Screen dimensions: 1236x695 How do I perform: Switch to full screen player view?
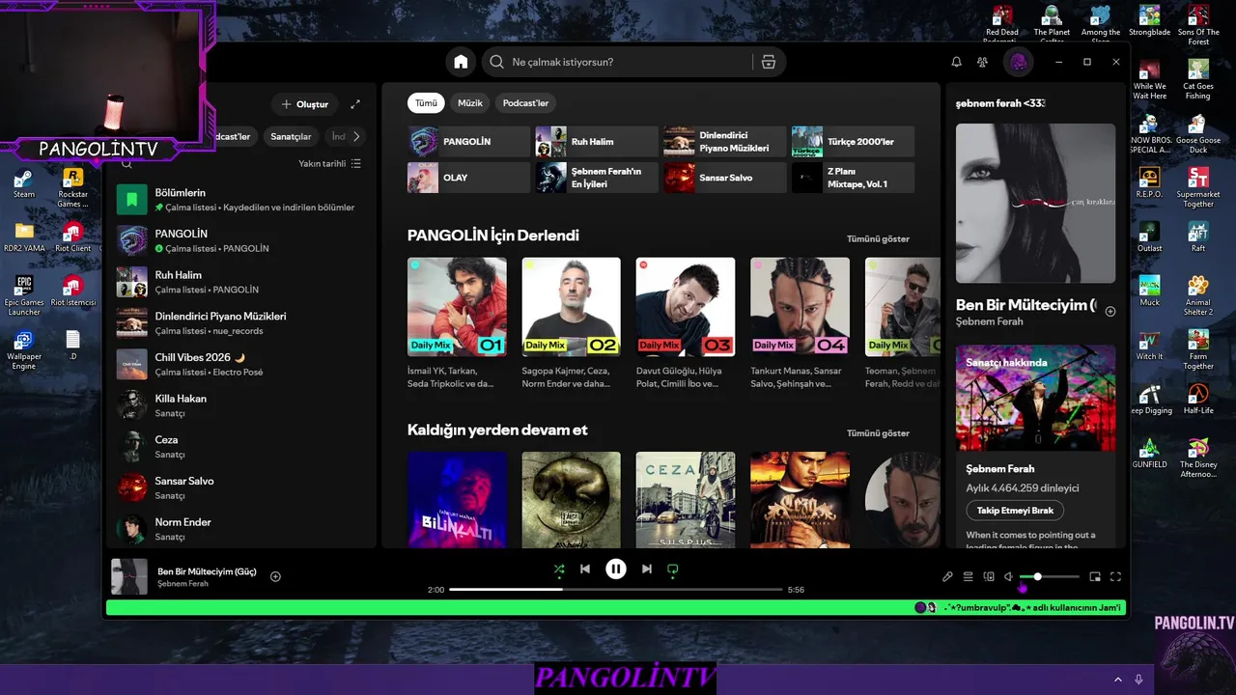click(x=1115, y=576)
